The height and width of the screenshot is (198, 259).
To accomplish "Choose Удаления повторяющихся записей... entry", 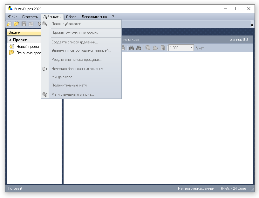I will click(81, 50).
